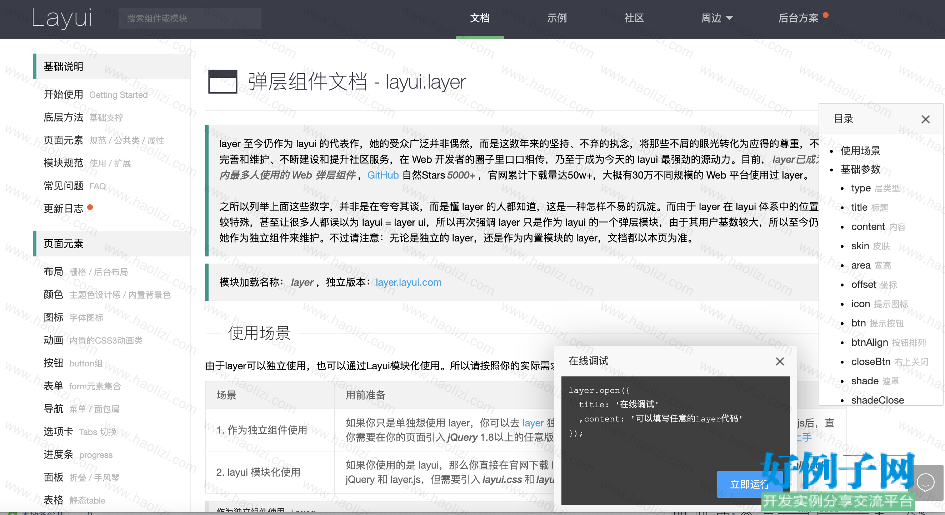Image resolution: width=945 pixels, height=515 pixels.
Task: Jump to btn 提示按钮 in the 目录
Action: point(877,323)
